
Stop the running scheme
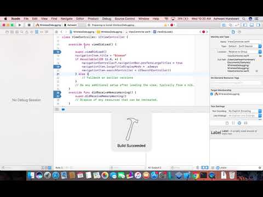(x=29, y=25)
